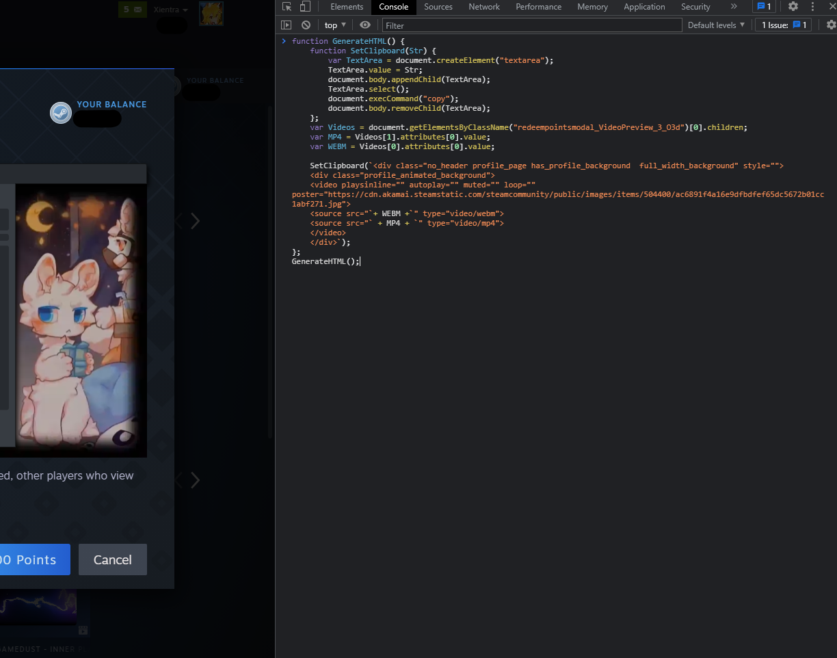Click the steamstatic poster URL text

click(x=558, y=199)
